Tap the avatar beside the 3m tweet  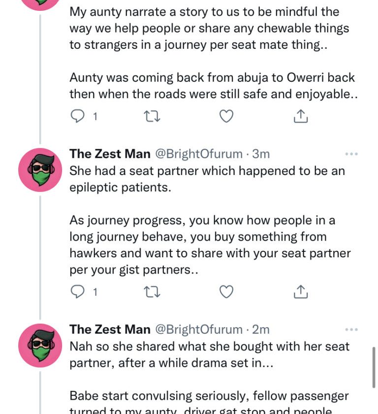(x=40, y=170)
